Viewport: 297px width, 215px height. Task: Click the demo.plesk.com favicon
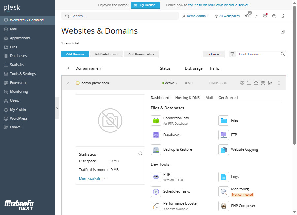(78, 83)
